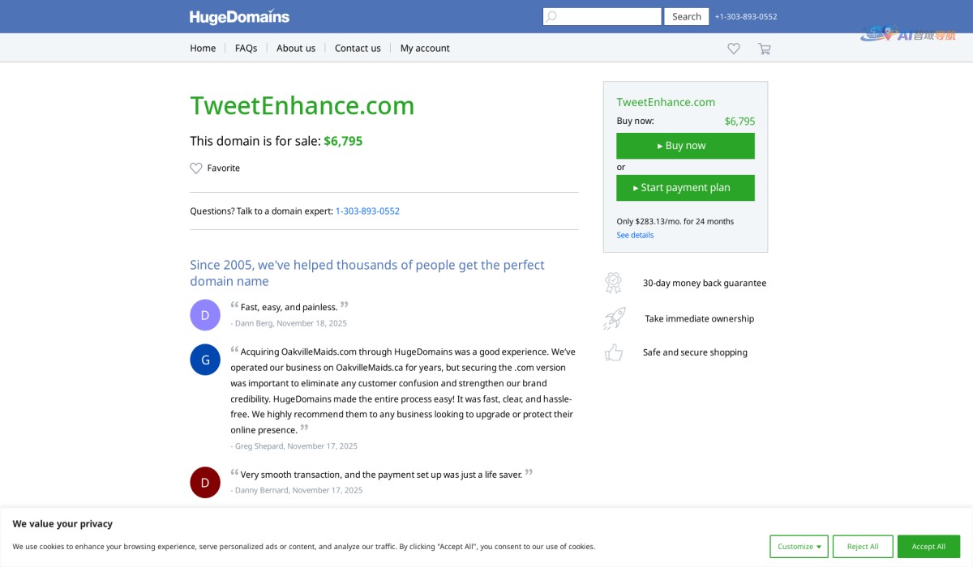Open the FAQs menu item
The width and height of the screenshot is (973, 567).
[x=246, y=49]
